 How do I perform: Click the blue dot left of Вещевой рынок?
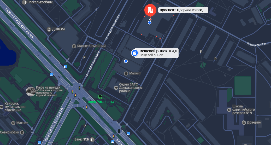[126, 61]
